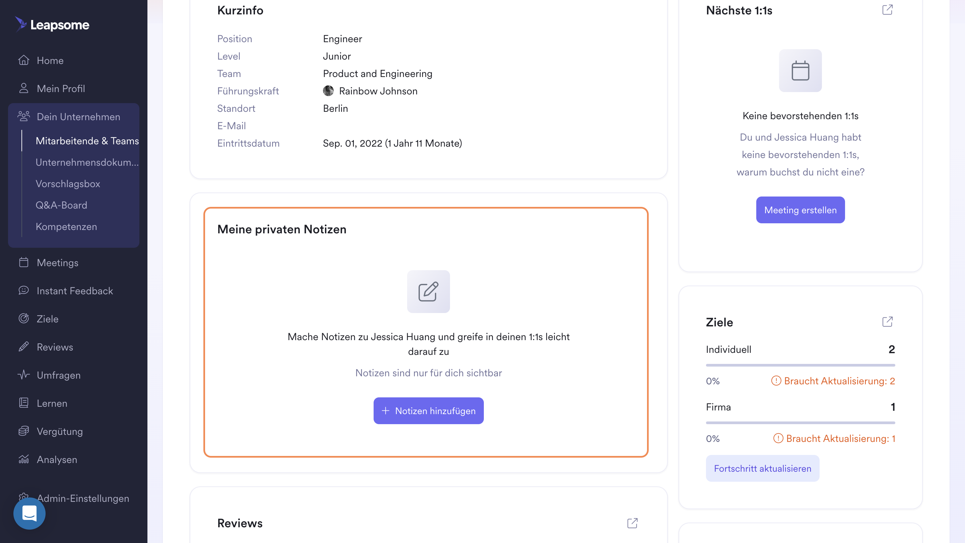
Task: Open Ziele card external link icon
Action: click(x=888, y=322)
